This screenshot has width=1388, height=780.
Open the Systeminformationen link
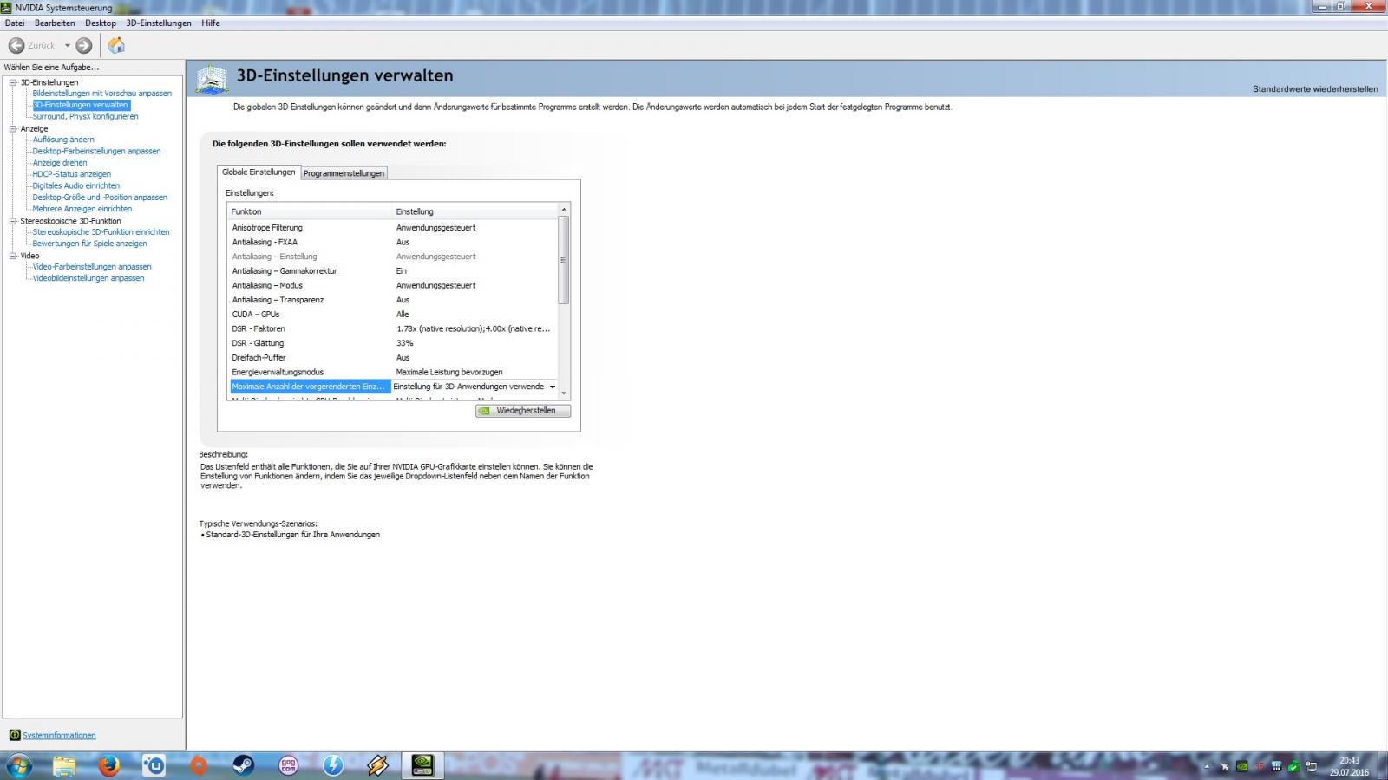tap(59, 735)
